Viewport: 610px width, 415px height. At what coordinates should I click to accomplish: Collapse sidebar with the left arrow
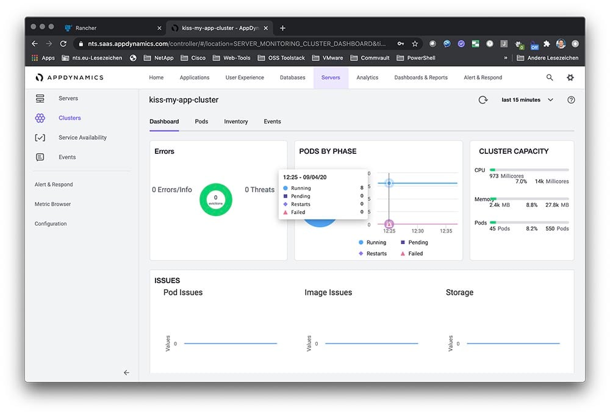[x=126, y=372]
